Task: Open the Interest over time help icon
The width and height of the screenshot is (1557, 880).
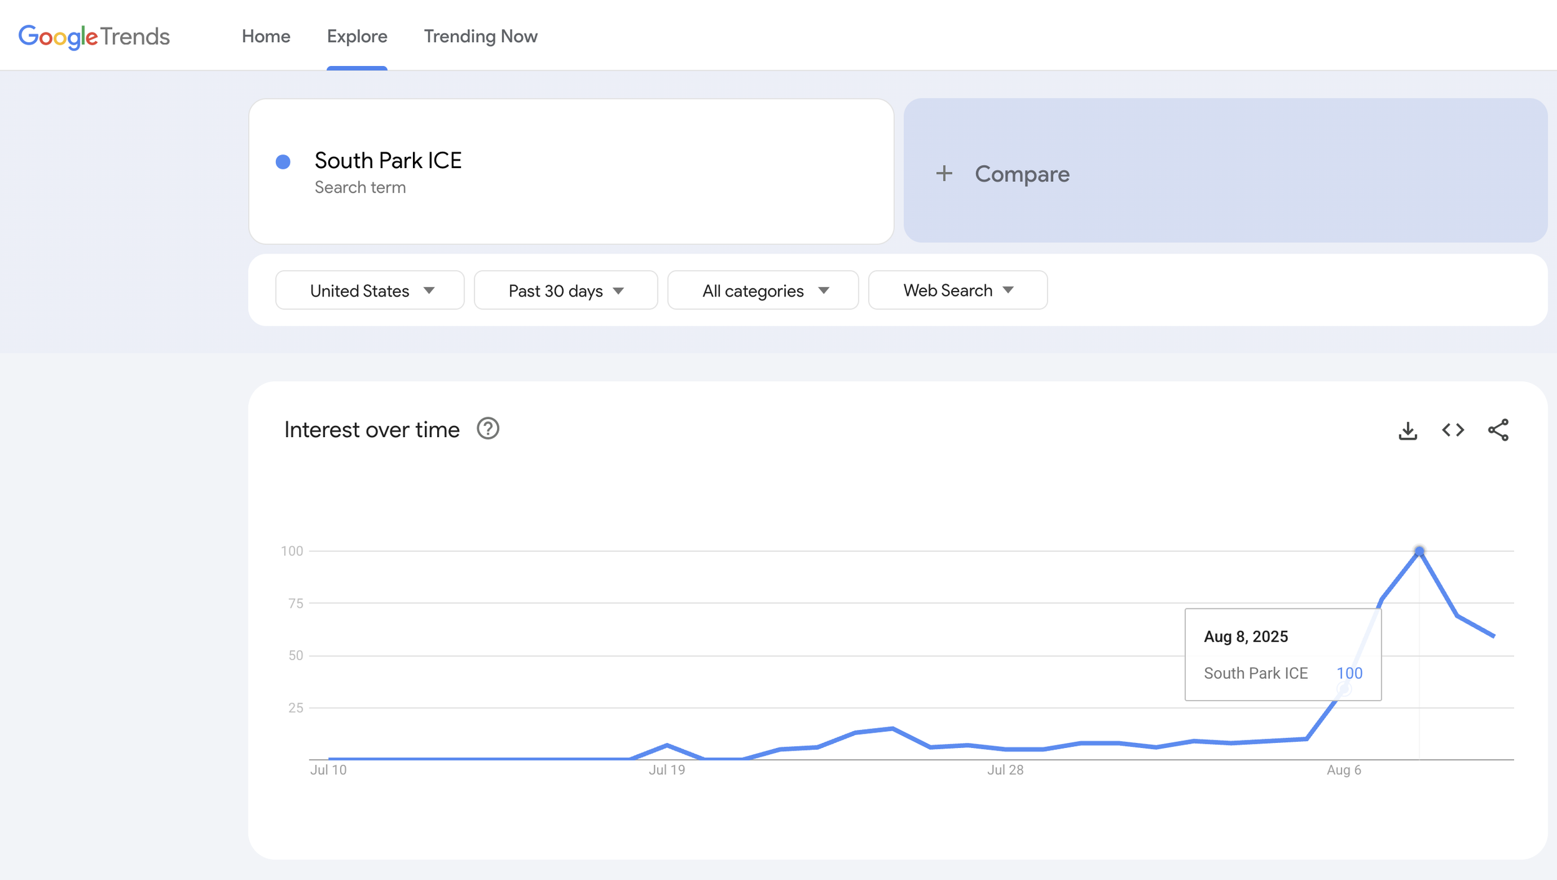Action: (488, 429)
